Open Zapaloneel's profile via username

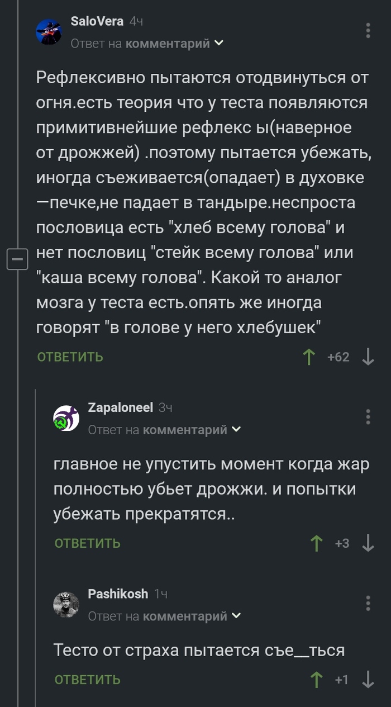[x=120, y=407]
